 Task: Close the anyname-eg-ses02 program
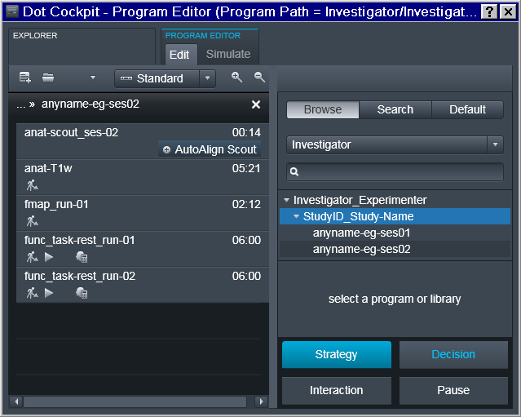256,104
